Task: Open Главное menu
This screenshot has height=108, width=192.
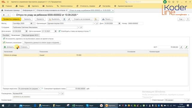Action: click(7, 6)
